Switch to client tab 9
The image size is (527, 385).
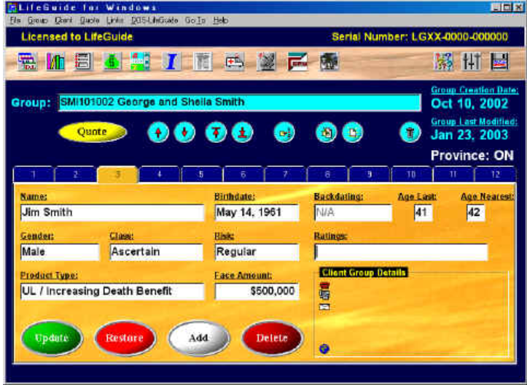tap(370, 174)
